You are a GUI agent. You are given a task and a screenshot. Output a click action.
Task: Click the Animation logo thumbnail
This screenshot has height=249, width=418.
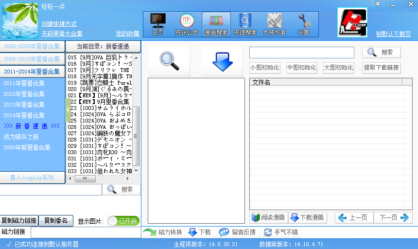coord(352,22)
